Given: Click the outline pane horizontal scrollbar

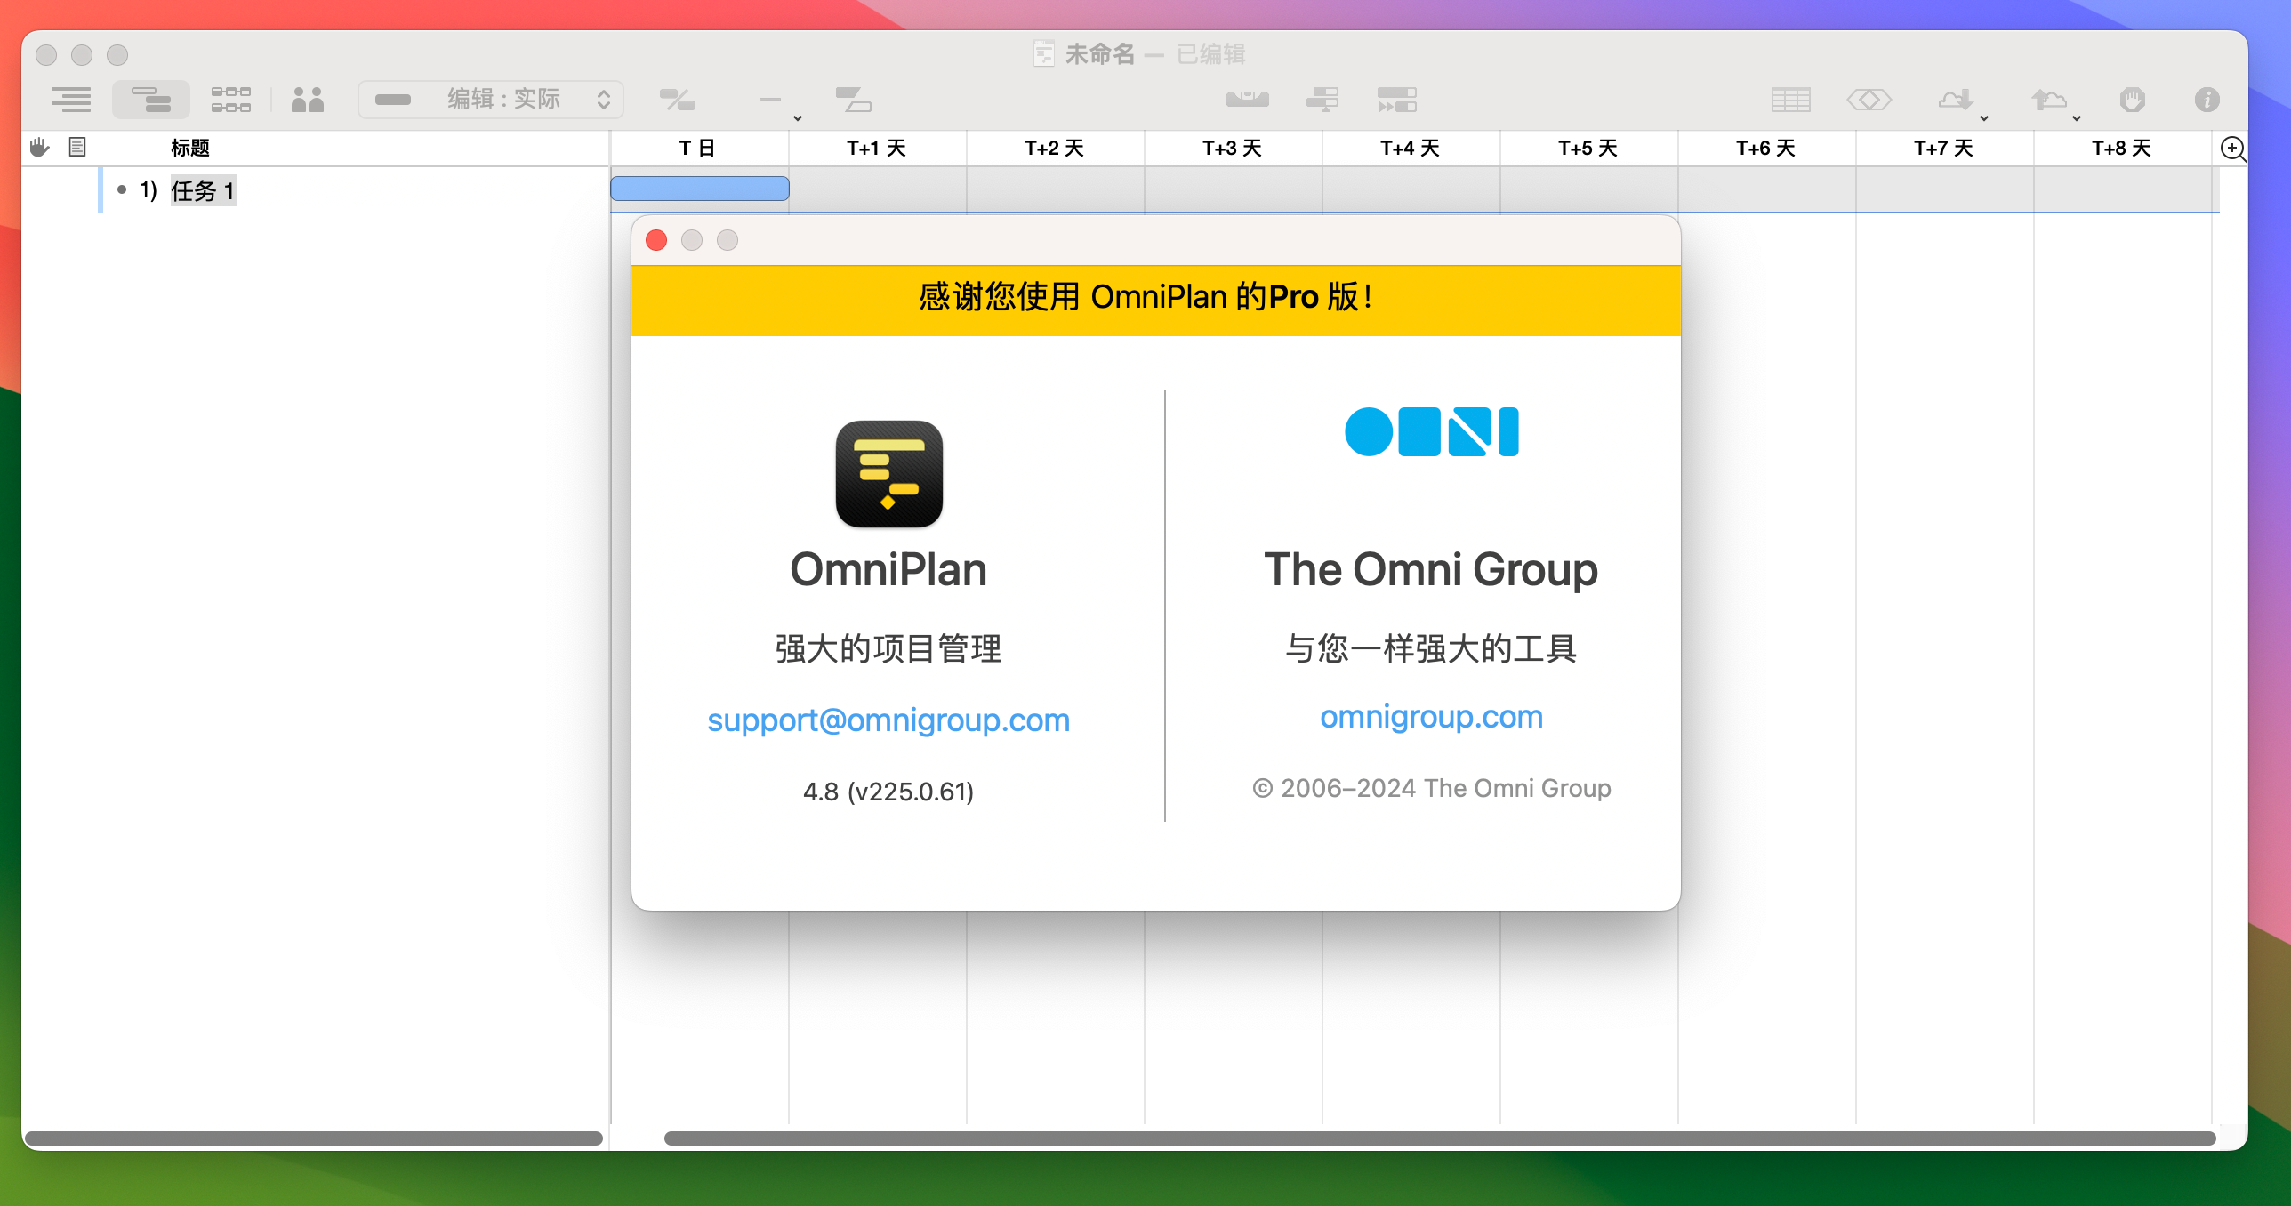Looking at the screenshot, I should click(314, 1138).
